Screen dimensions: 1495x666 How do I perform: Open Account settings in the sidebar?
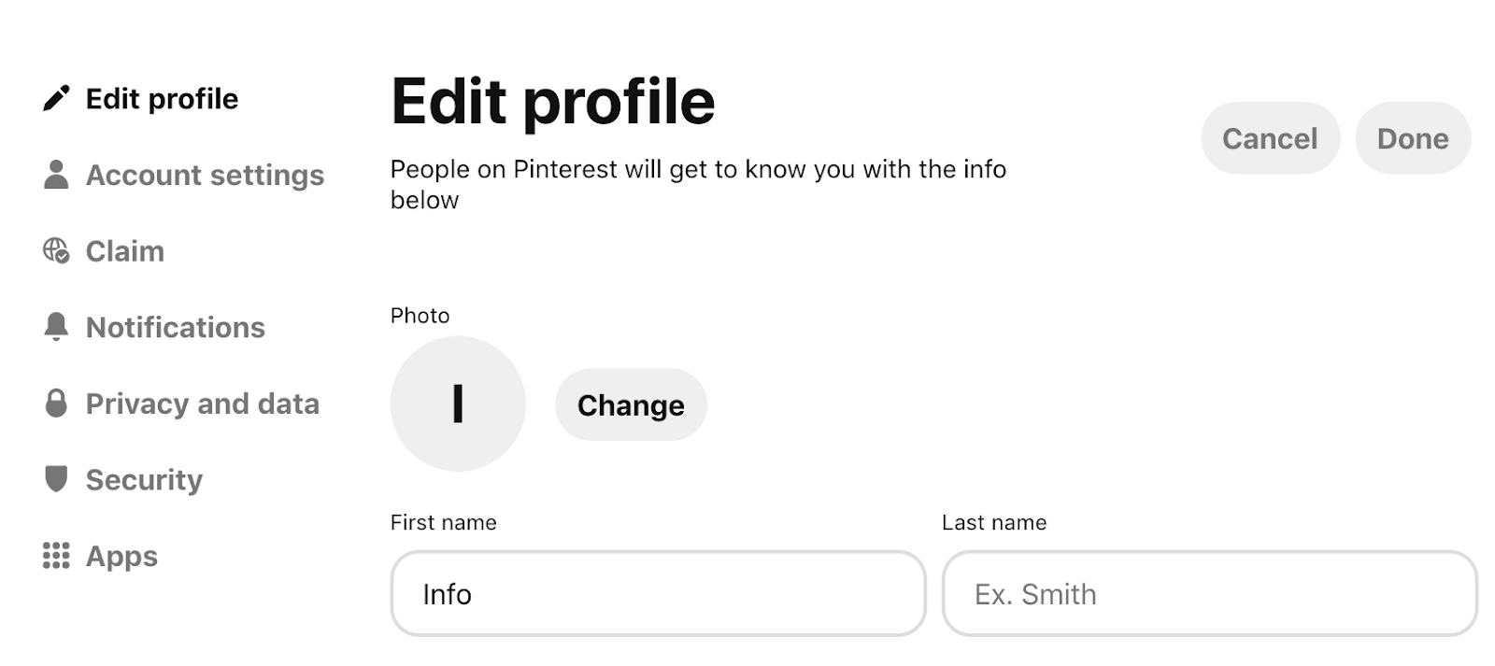(x=205, y=176)
